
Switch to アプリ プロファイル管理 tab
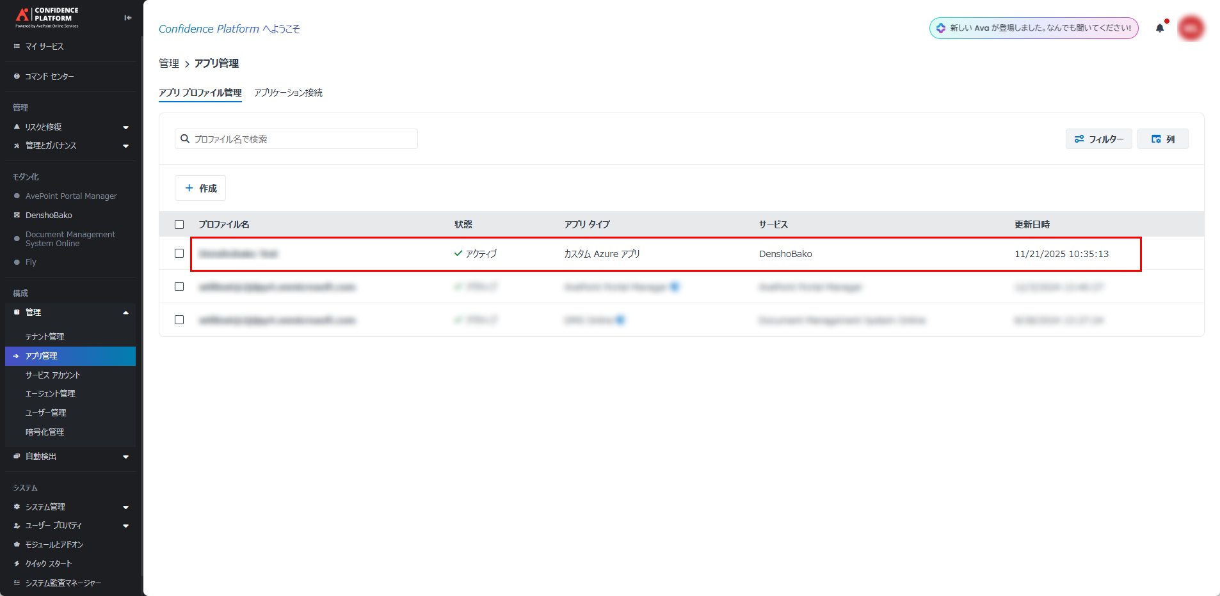point(200,93)
